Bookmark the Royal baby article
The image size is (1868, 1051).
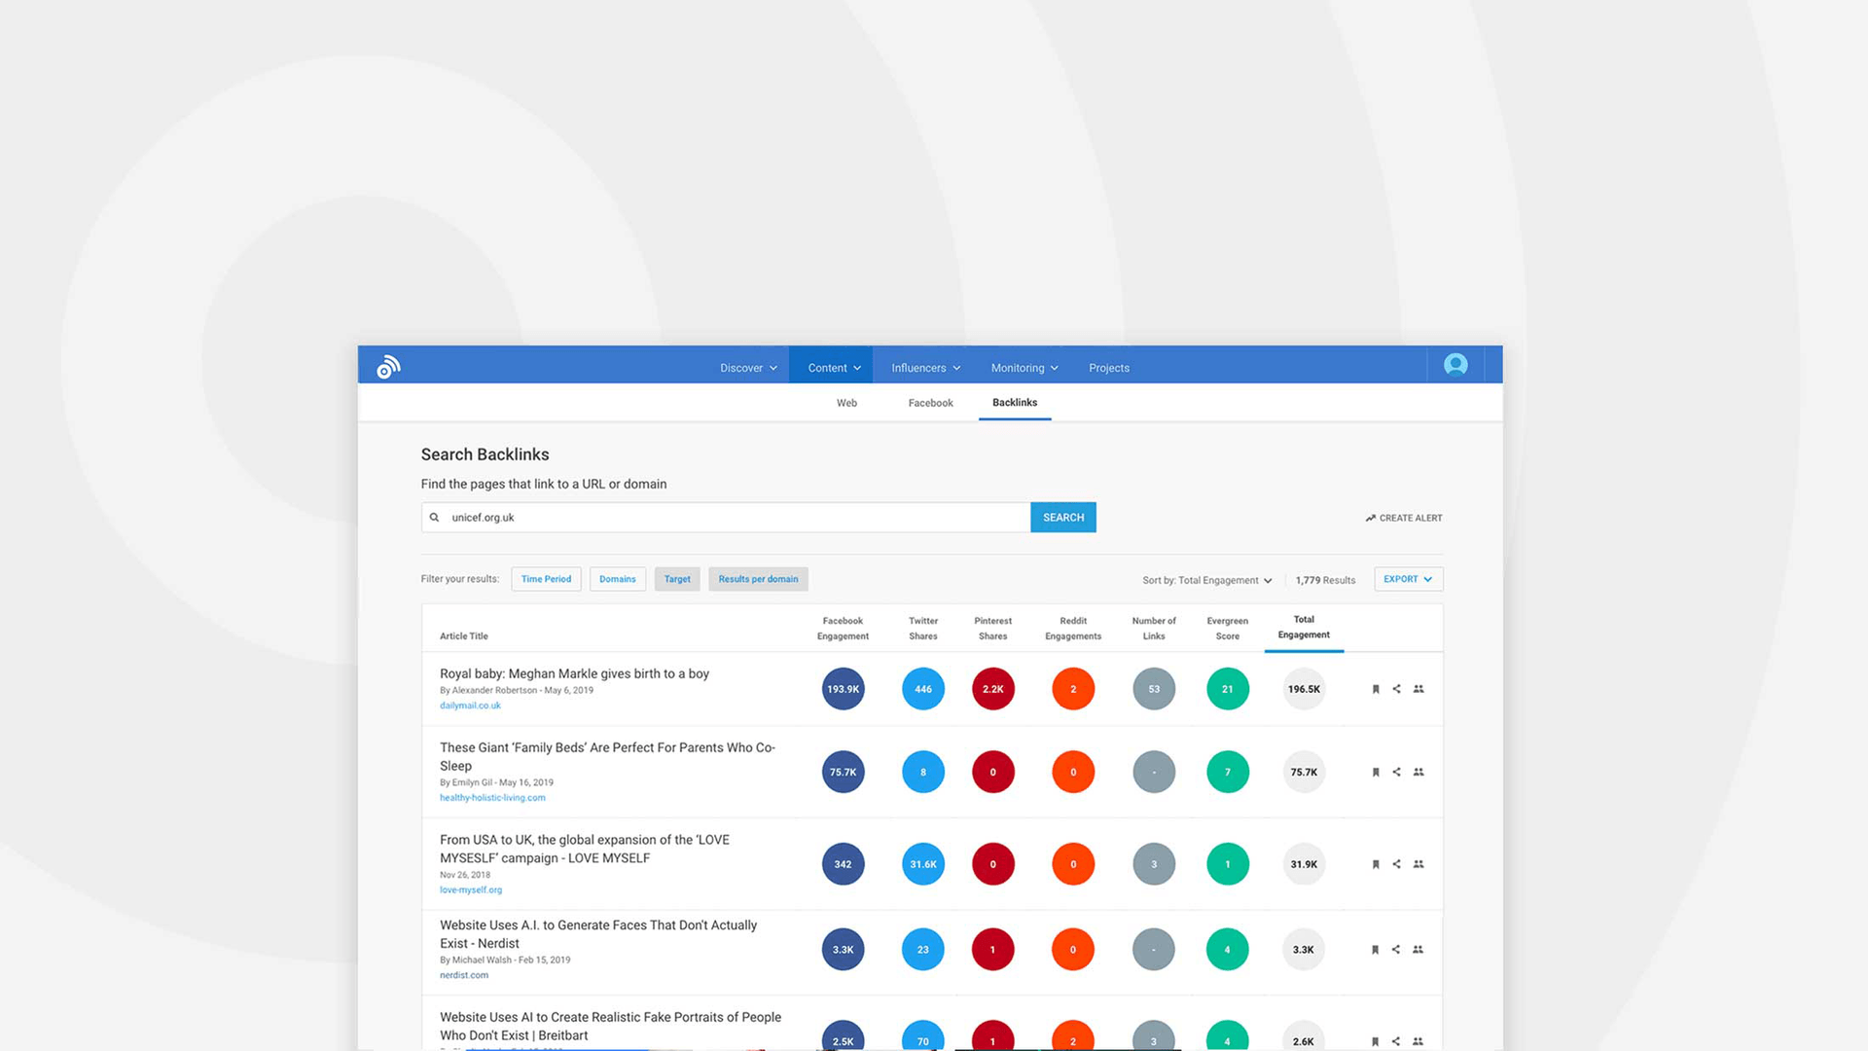pos(1376,689)
